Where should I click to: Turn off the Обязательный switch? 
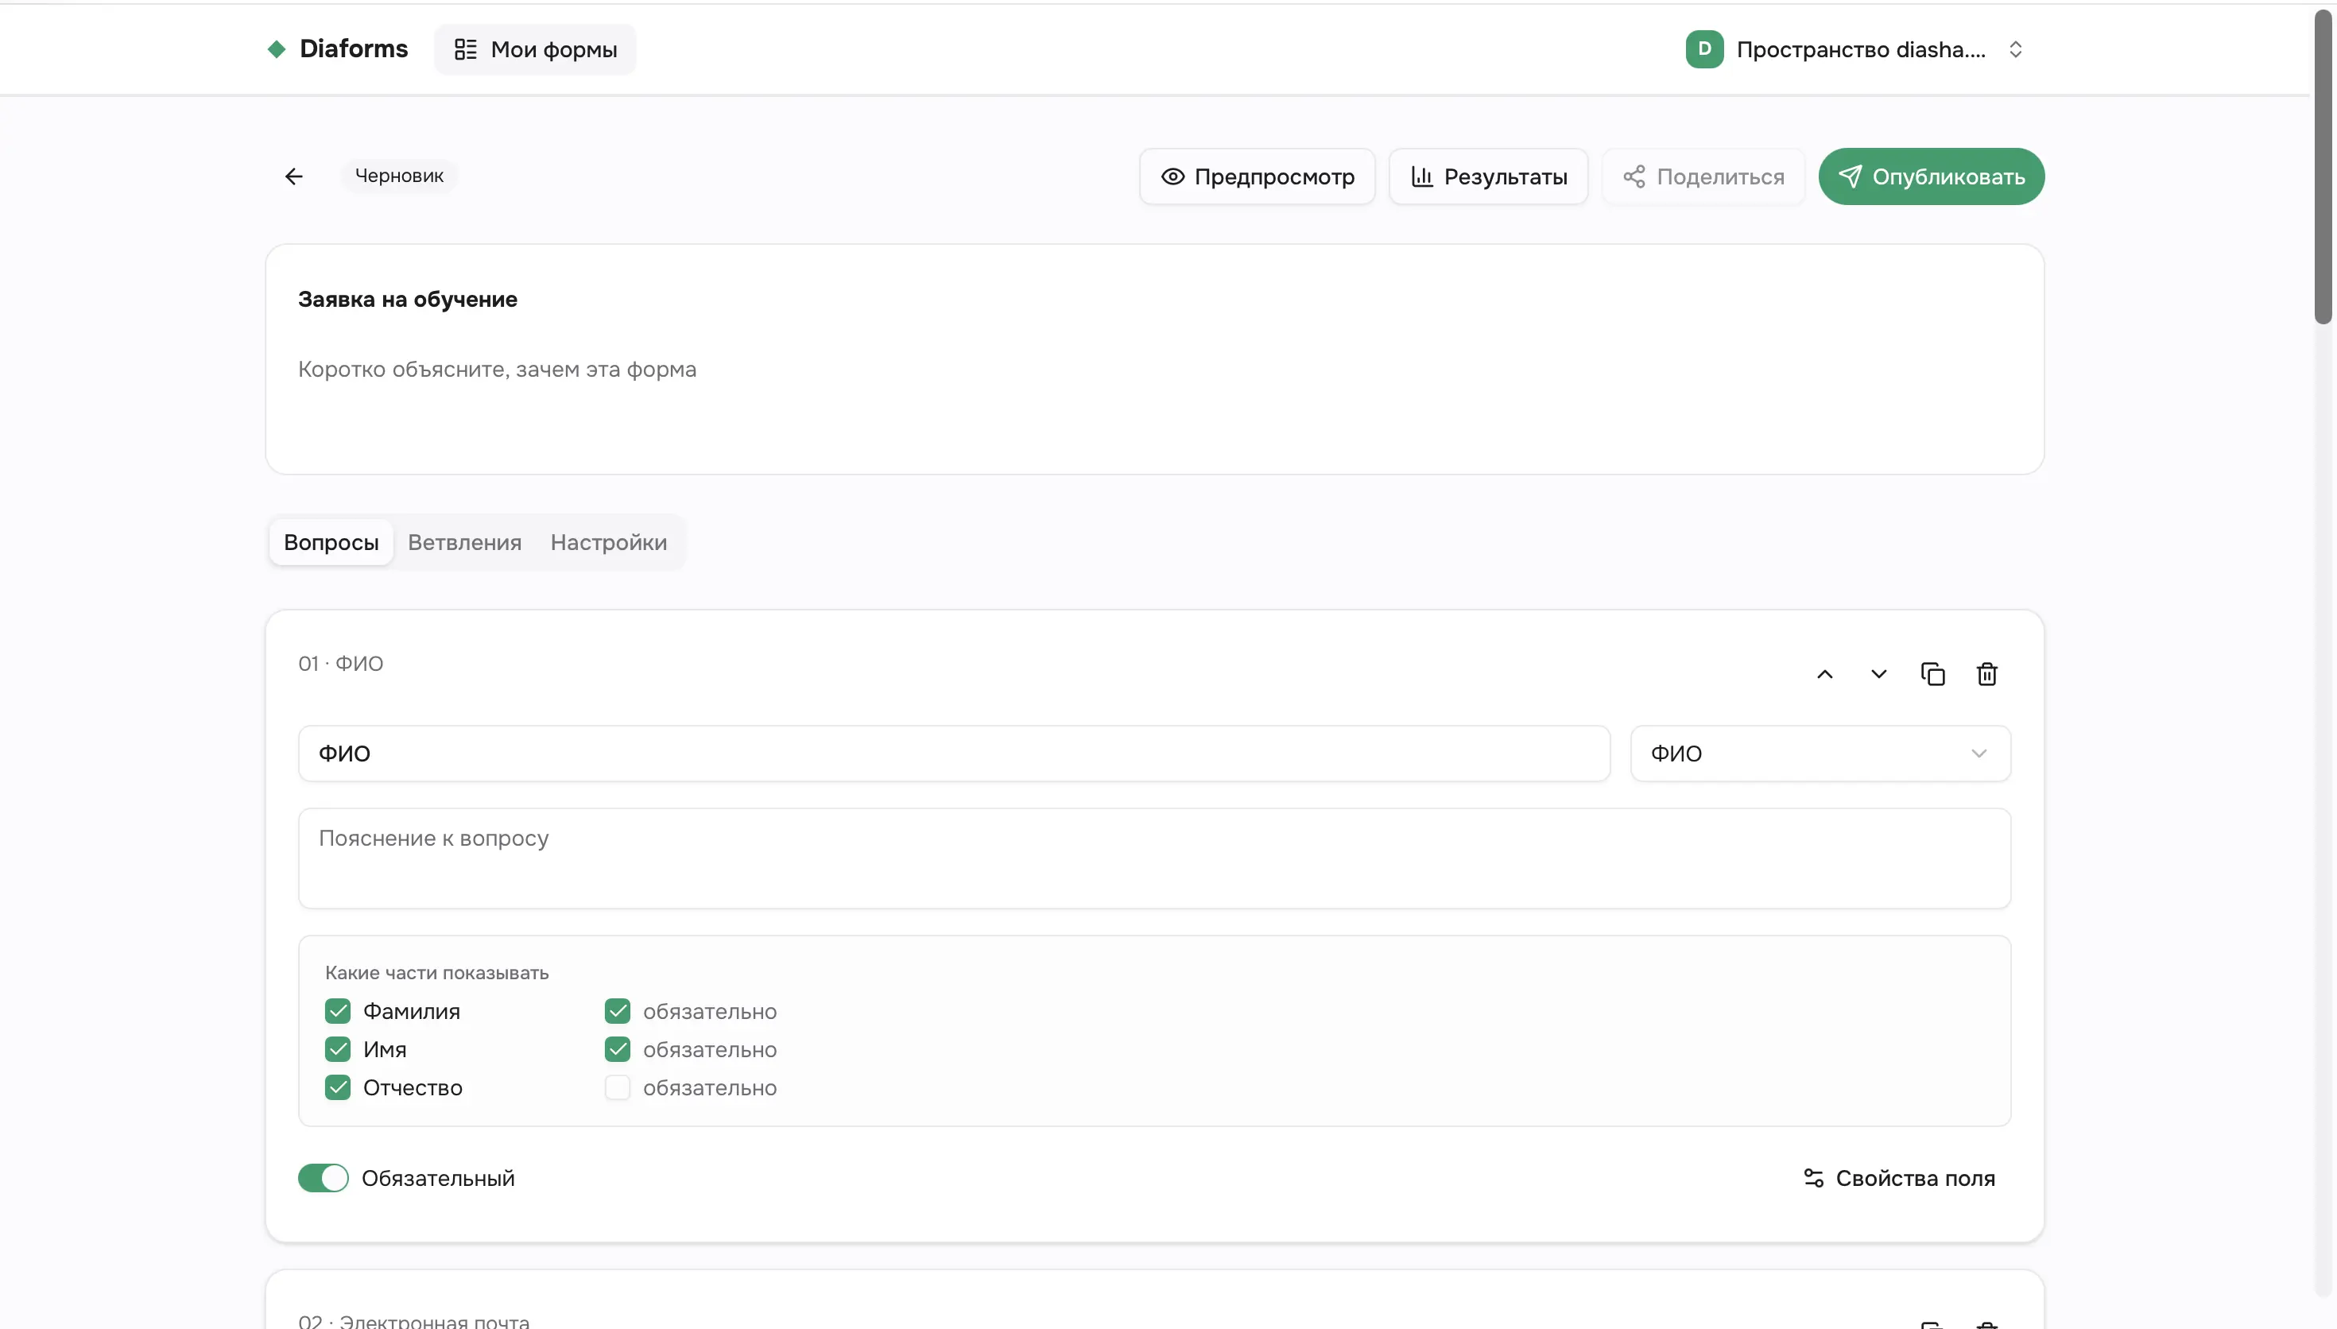[x=323, y=1179]
